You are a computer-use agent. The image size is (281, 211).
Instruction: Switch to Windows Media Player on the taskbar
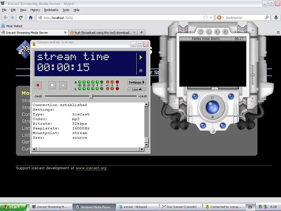94,207
